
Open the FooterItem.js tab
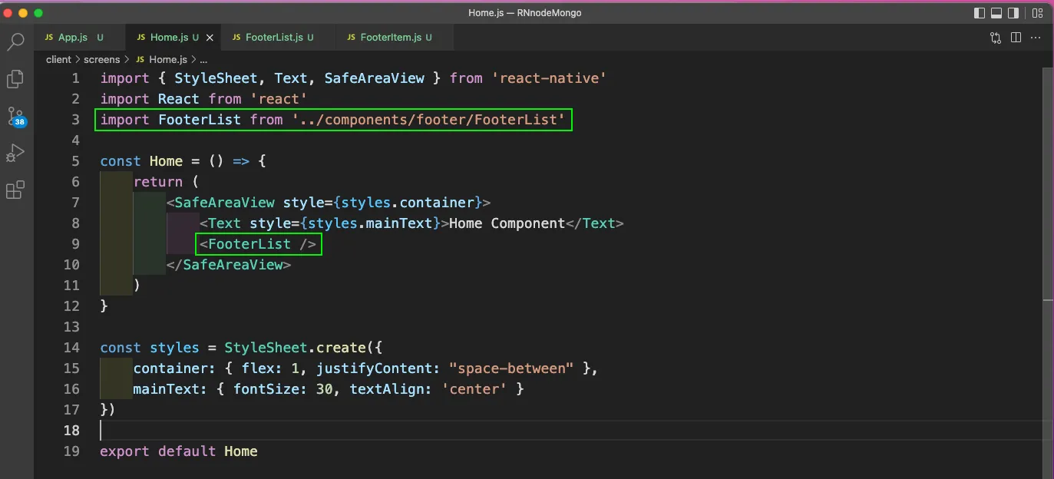pos(395,37)
